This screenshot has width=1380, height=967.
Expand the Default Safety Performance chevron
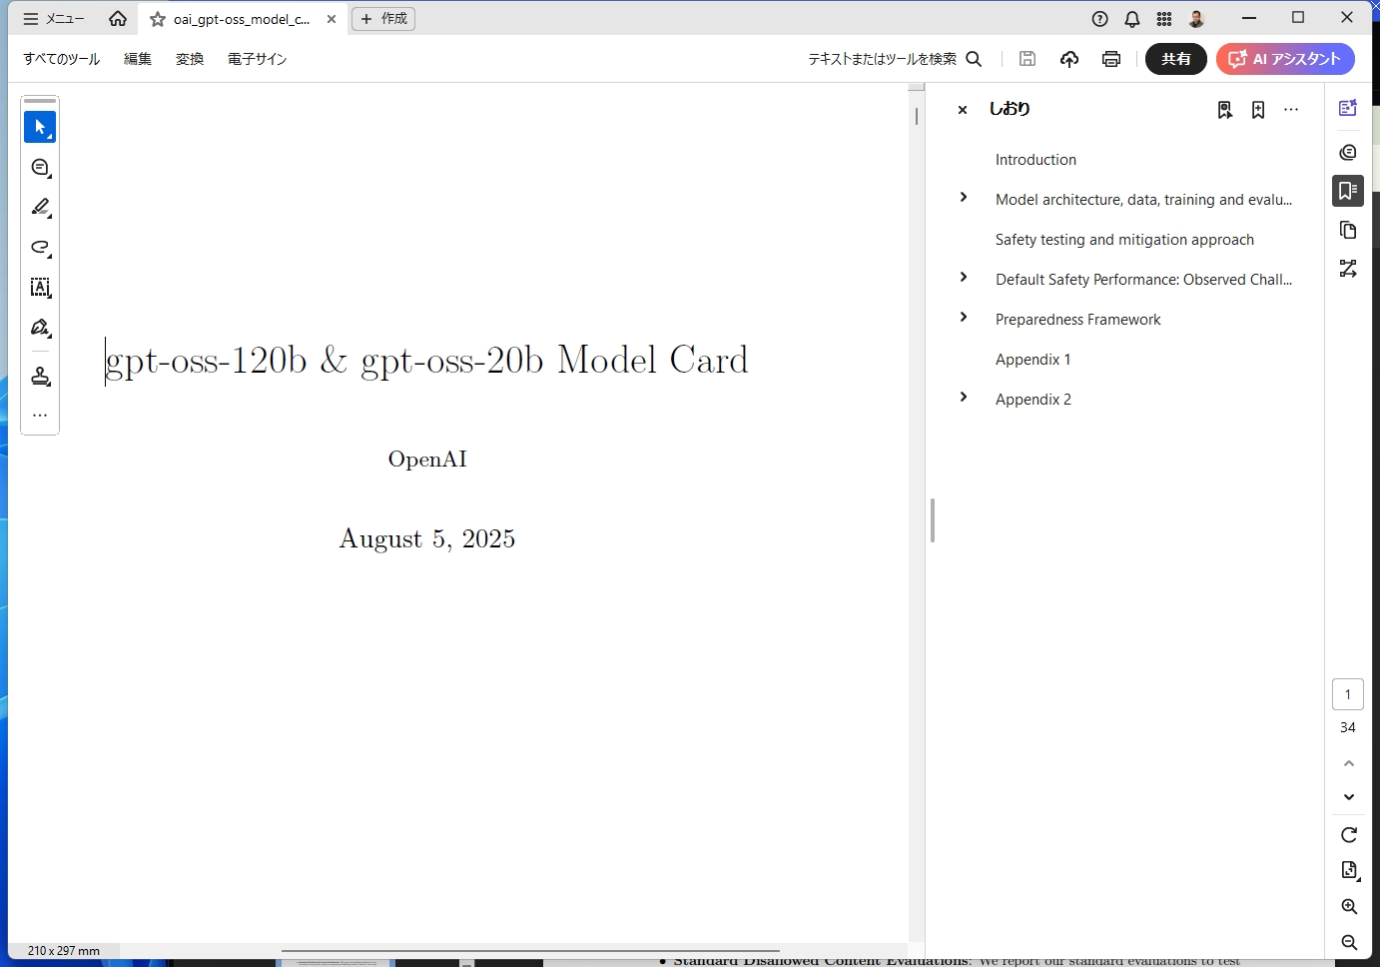(964, 278)
